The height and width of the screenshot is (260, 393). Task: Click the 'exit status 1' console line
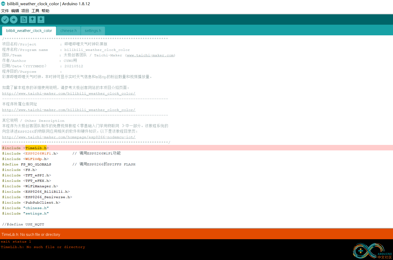16,242
